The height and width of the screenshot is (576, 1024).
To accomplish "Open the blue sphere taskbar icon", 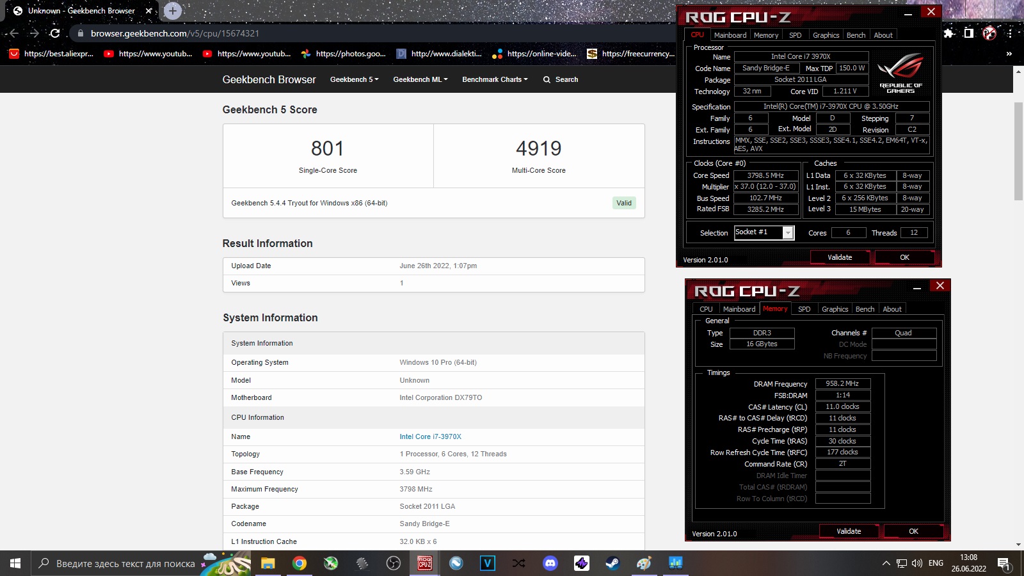I will click(x=456, y=563).
